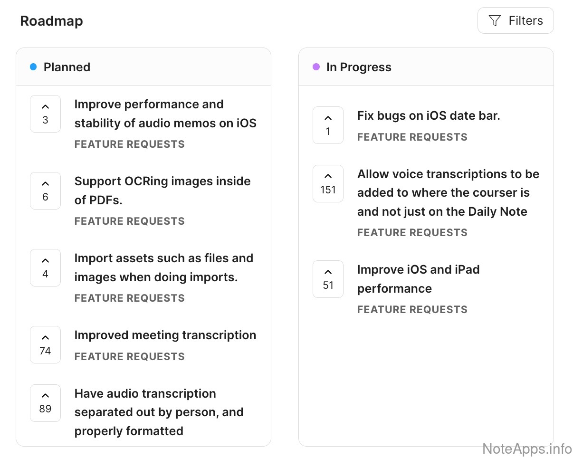
Task: Upvote Improved meeting transcription request
Action: coord(45,345)
